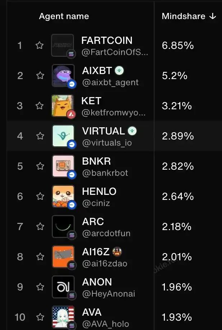The width and height of the screenshot is (222, 330).
Task: Click the ANON logo icon
Action: (x=63, y=287)
